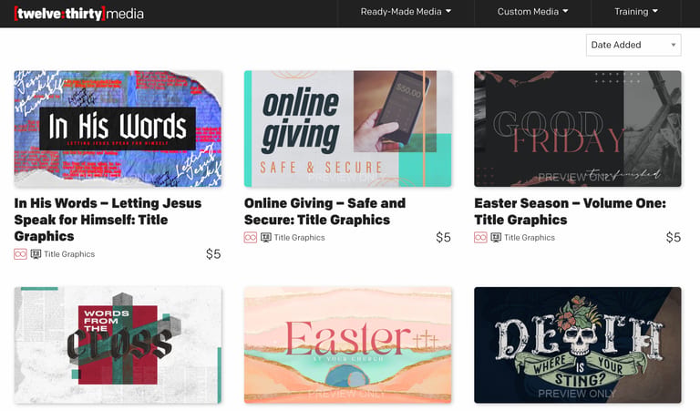Click the infinity icon under In His Words
This screenshot has height=411, width=700.
click(x=20, y=254)
